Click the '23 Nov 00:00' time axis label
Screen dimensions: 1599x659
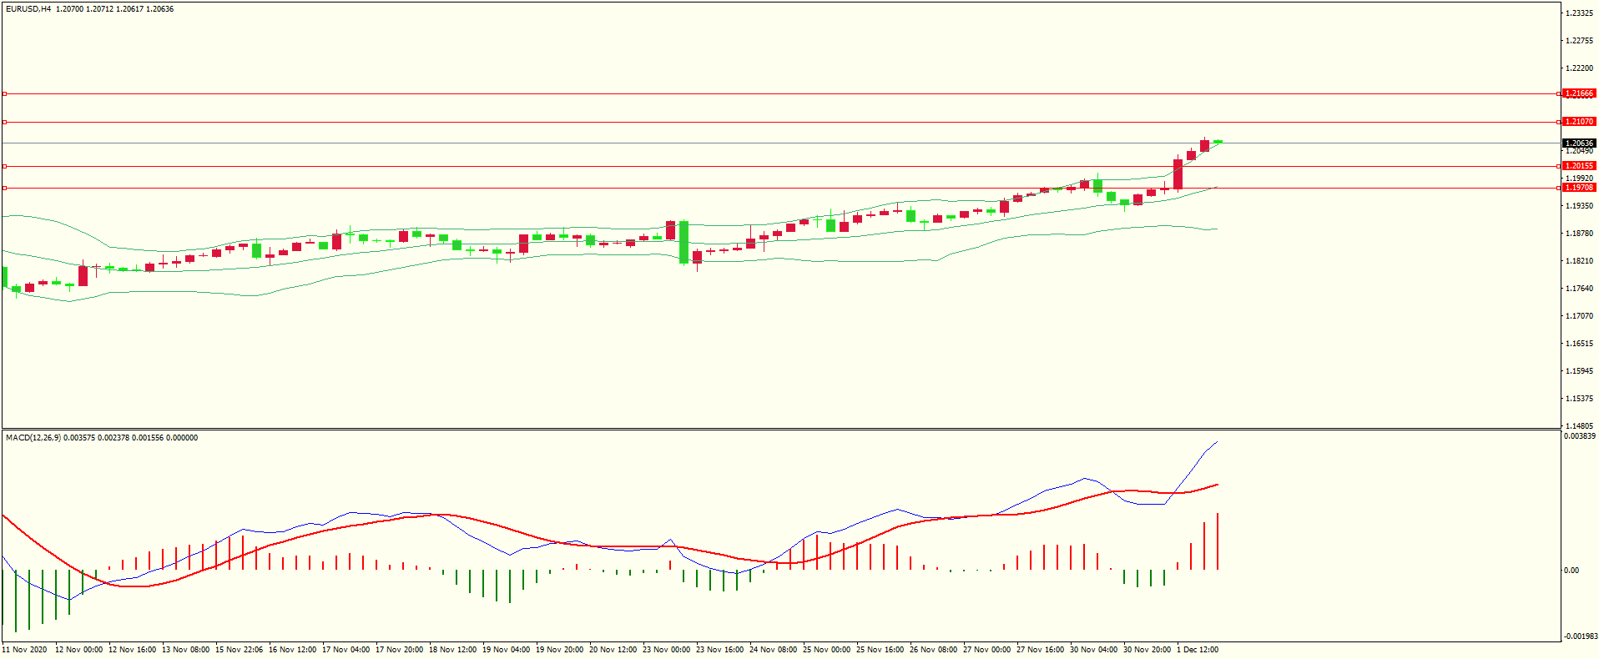point(666,650)
